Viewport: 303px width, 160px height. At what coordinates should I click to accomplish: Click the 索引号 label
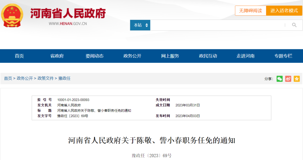click(x=44, y=100)
